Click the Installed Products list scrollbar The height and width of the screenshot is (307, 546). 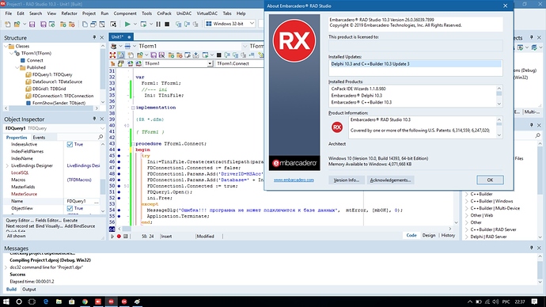click(x=499, y=96)
